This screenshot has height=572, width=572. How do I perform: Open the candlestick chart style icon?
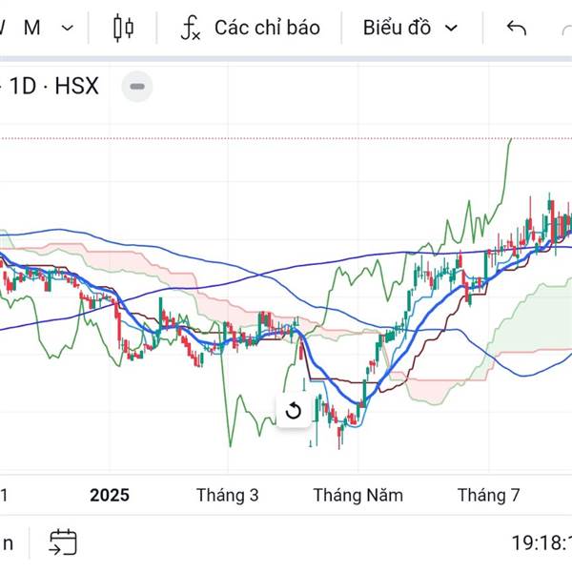[123, 28]
